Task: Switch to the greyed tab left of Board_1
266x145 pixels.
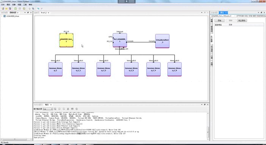Action: click(x=37, y=13)
